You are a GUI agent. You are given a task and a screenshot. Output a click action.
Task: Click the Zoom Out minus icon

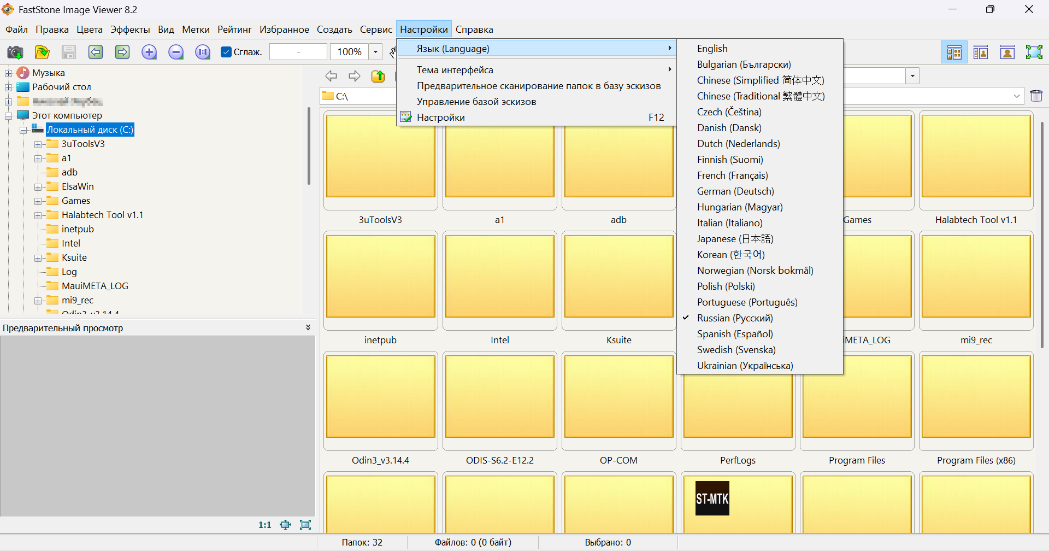point(176,52)
